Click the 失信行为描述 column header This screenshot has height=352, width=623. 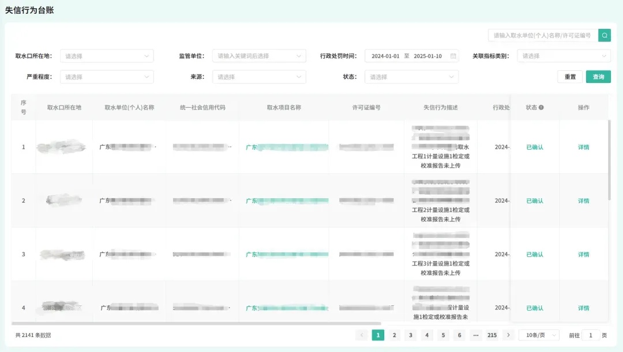[440, 108]
